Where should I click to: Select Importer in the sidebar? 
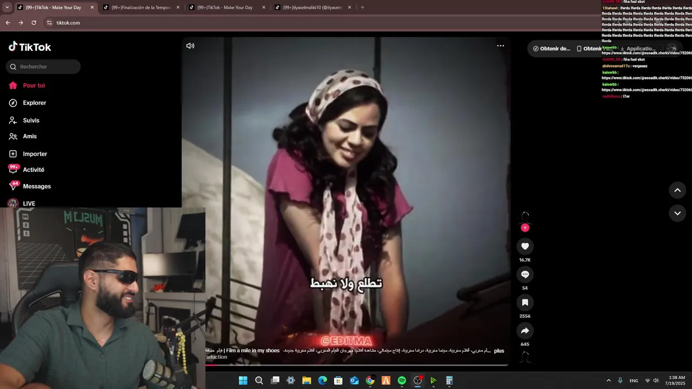point(35,154)
